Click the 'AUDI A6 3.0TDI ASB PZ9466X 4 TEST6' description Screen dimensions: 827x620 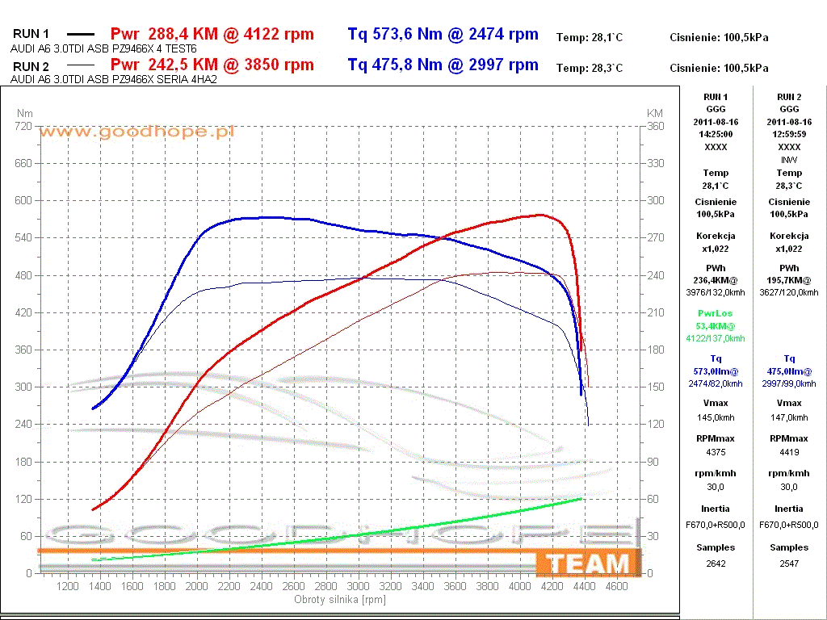coord(103,49)
